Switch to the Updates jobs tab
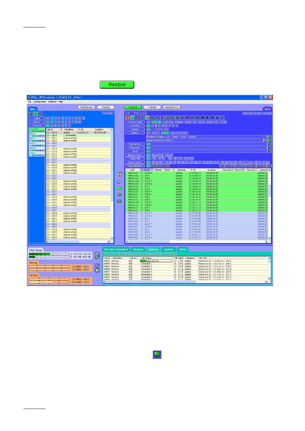 coord(169,249)
